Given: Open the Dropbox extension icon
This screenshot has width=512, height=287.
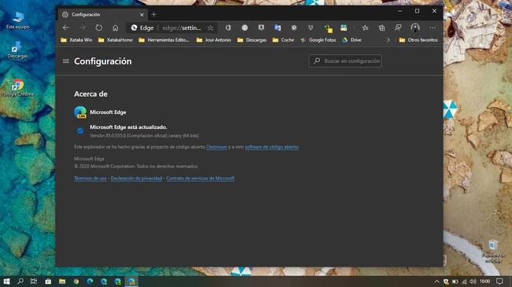Looking at the screenshot, I should point(310,28).
